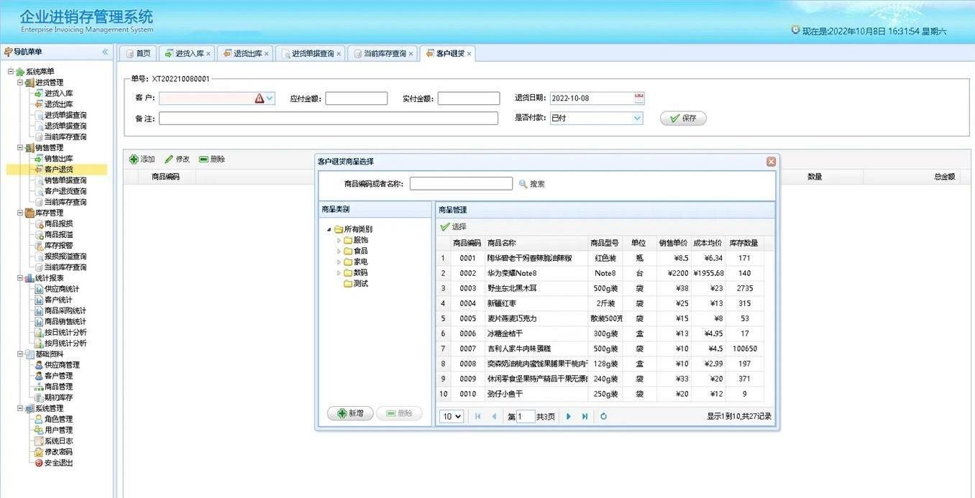
Task: Close the product selection dialog
Action: (771, 162)
